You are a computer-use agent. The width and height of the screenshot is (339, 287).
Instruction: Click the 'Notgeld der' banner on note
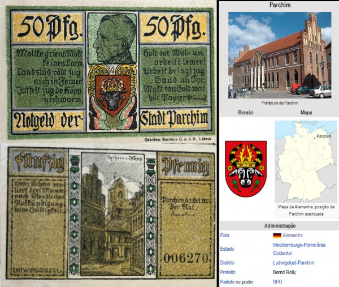pos(48,121)
